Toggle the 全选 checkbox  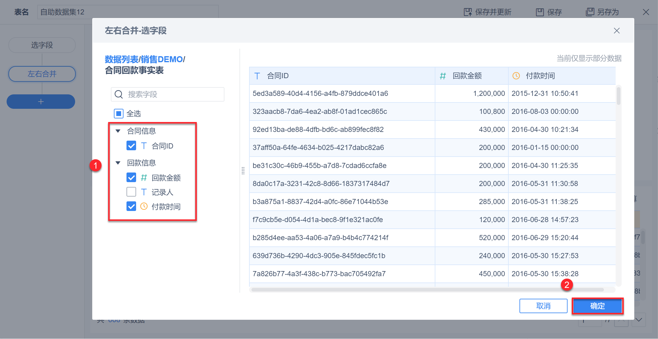[x=119, y=114]
